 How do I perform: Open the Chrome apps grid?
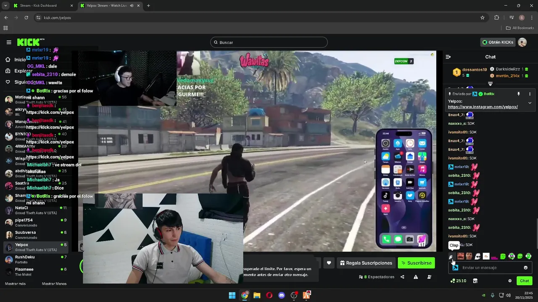click(5, 28)
